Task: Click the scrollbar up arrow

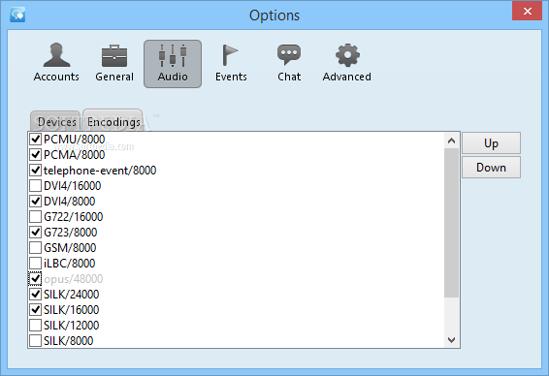Action: pyautogui.click(x=451, y=141)
